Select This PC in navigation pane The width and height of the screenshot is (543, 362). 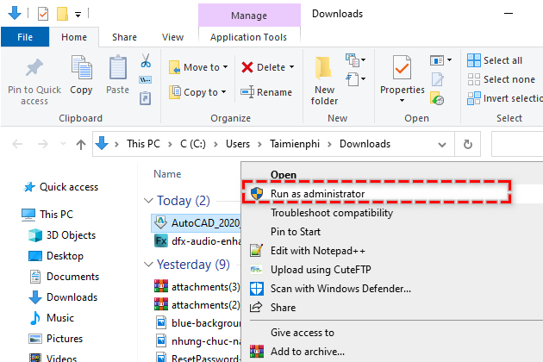click(x=47, y=215)
